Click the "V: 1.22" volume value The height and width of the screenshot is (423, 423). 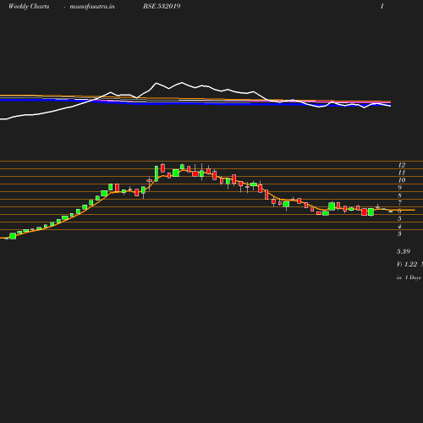coord(407,265)
